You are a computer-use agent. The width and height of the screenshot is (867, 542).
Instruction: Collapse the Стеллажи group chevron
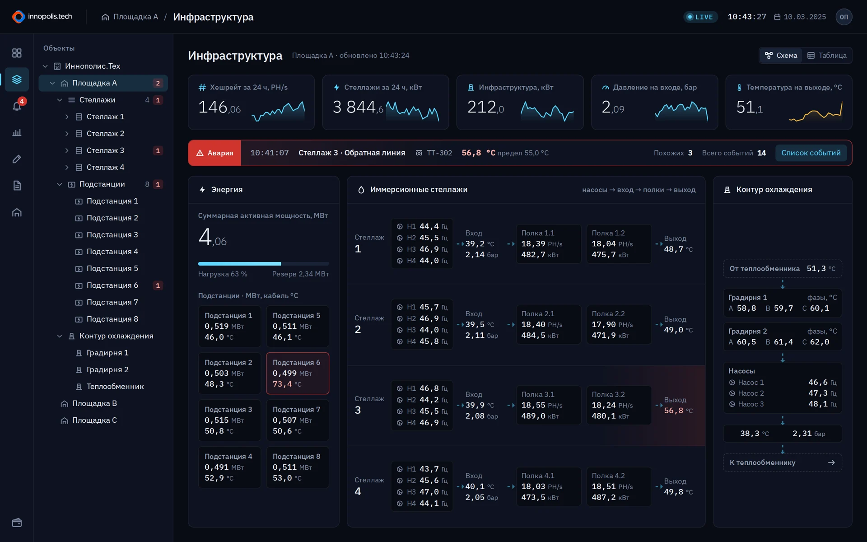tap(60, 100)
